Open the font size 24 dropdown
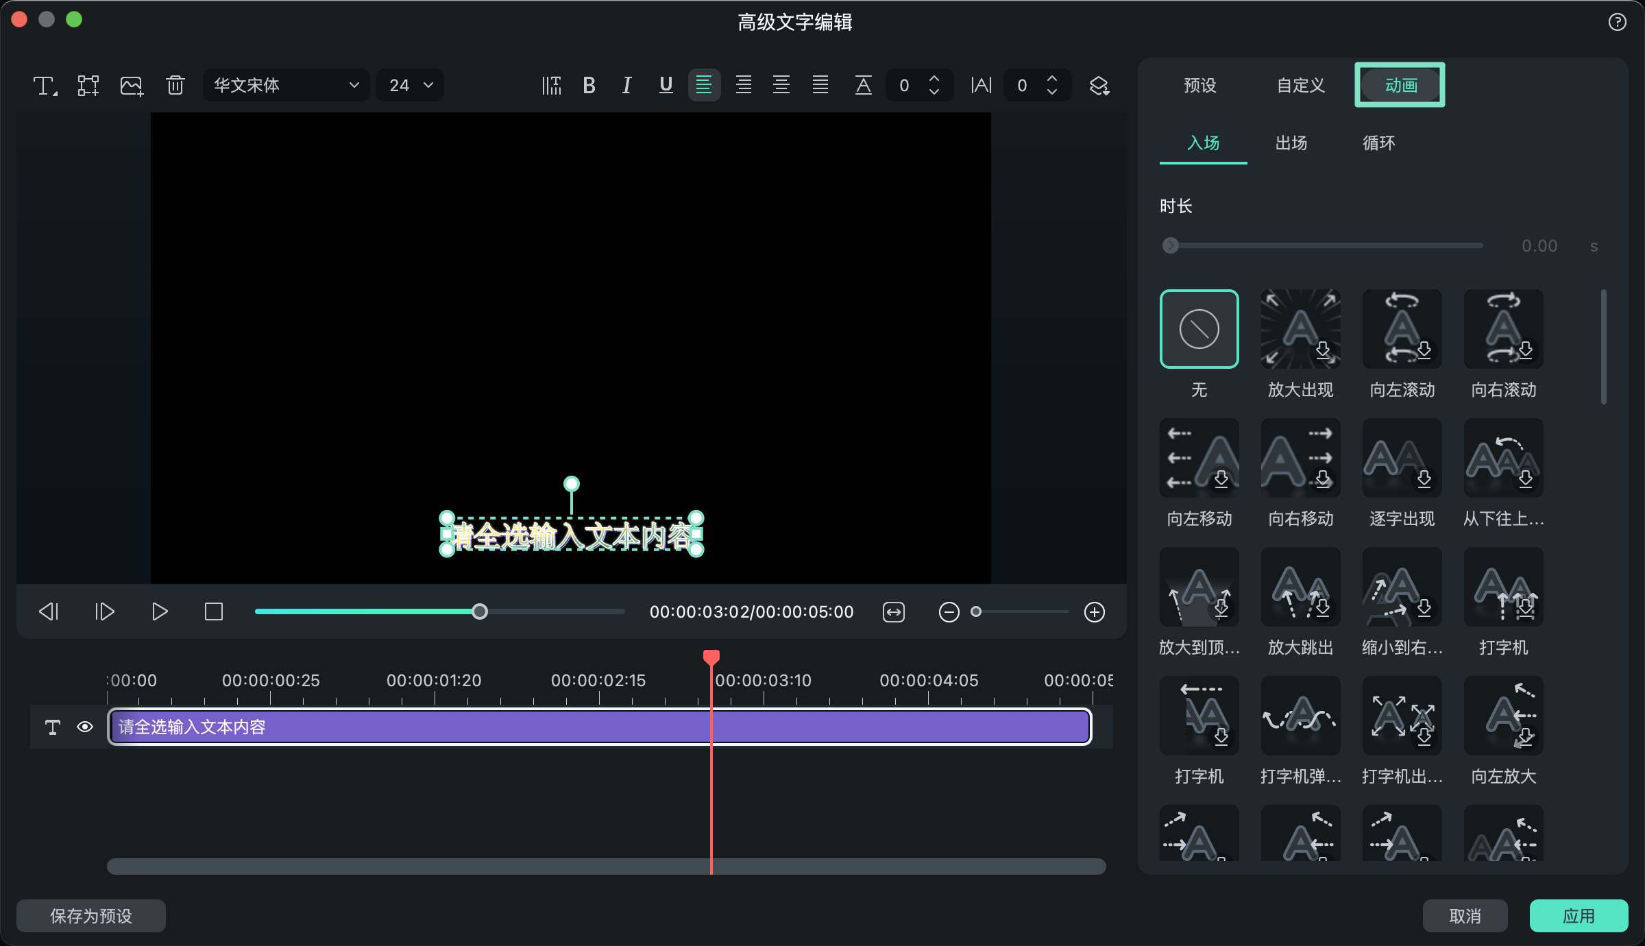Image resolution: width=1645 pixels, height=946 pixels. tap(410, 86)
